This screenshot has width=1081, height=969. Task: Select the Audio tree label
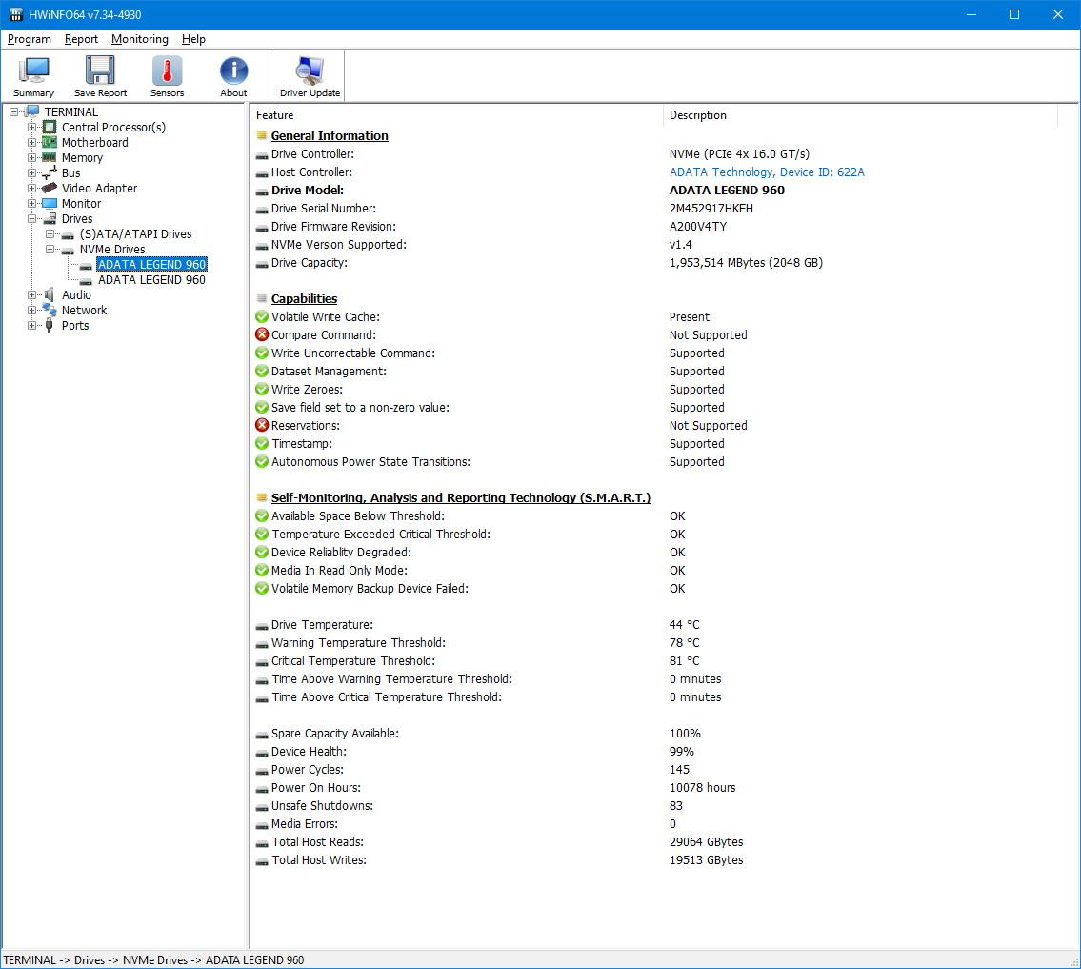click(x=76, y=295)
